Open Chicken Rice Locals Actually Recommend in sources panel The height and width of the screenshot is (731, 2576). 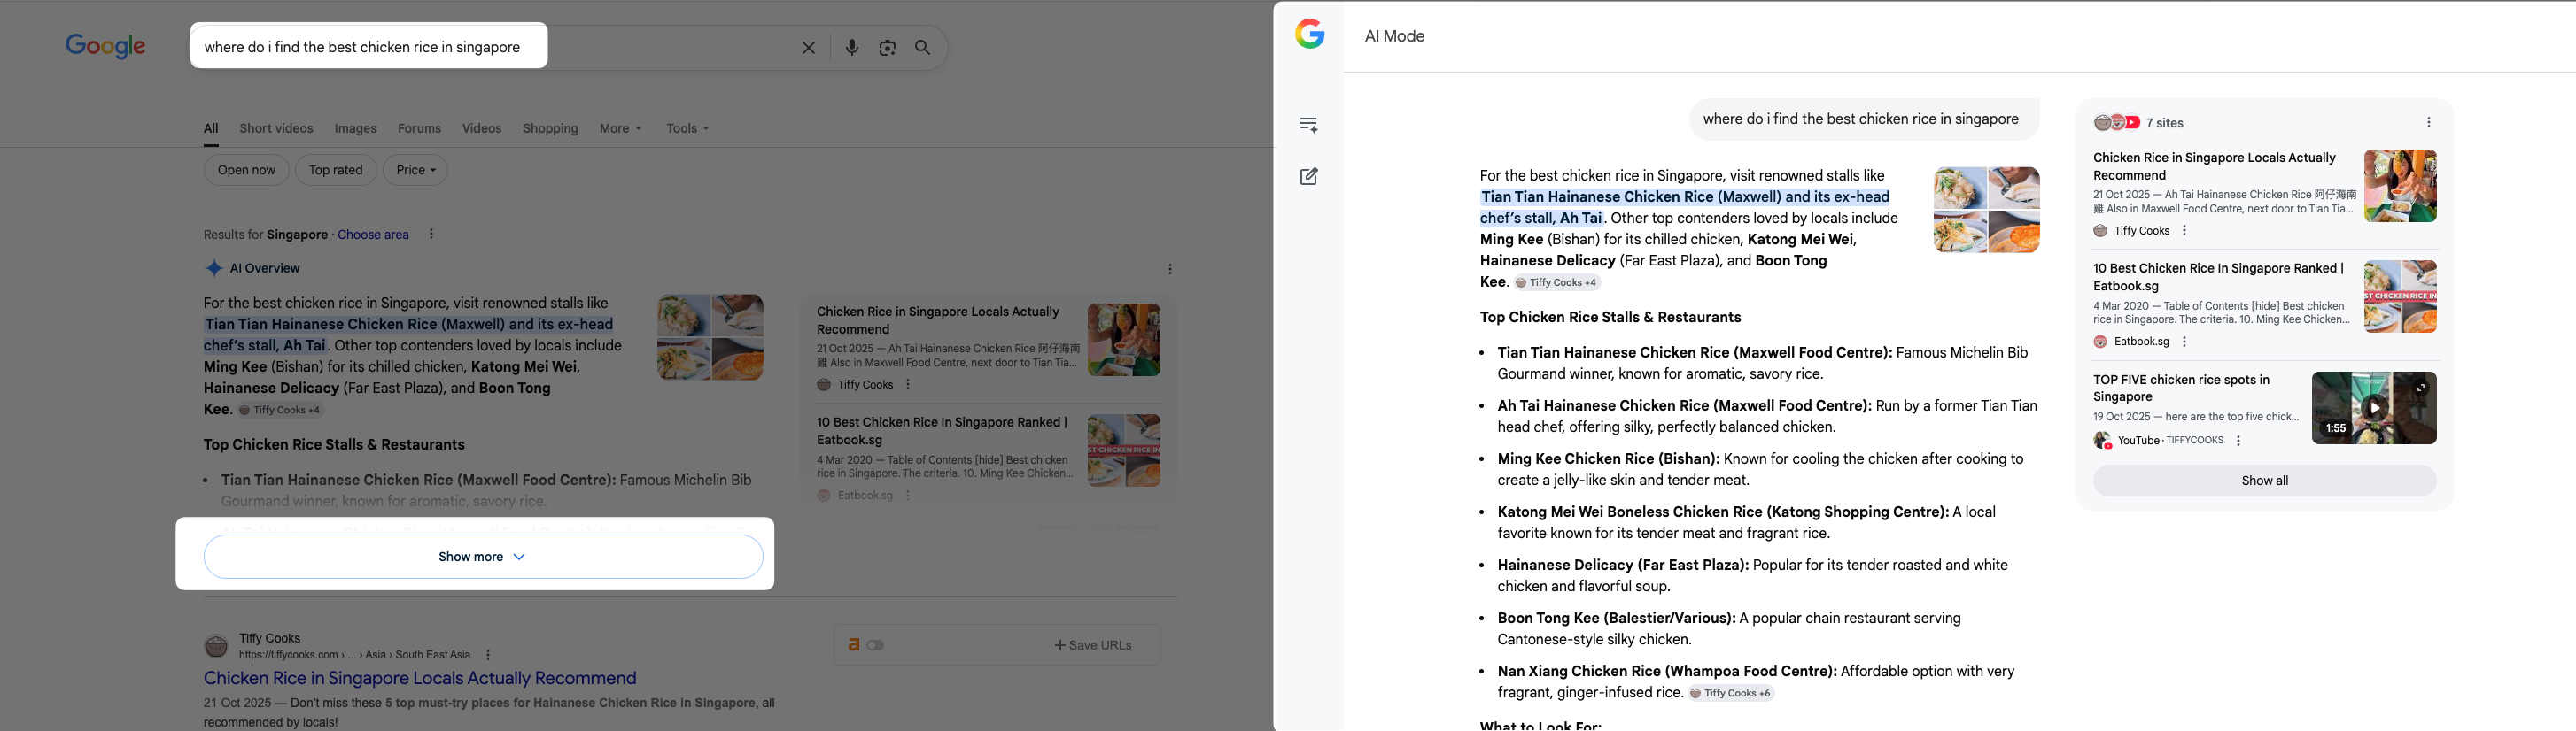[x=2214, y=165]
